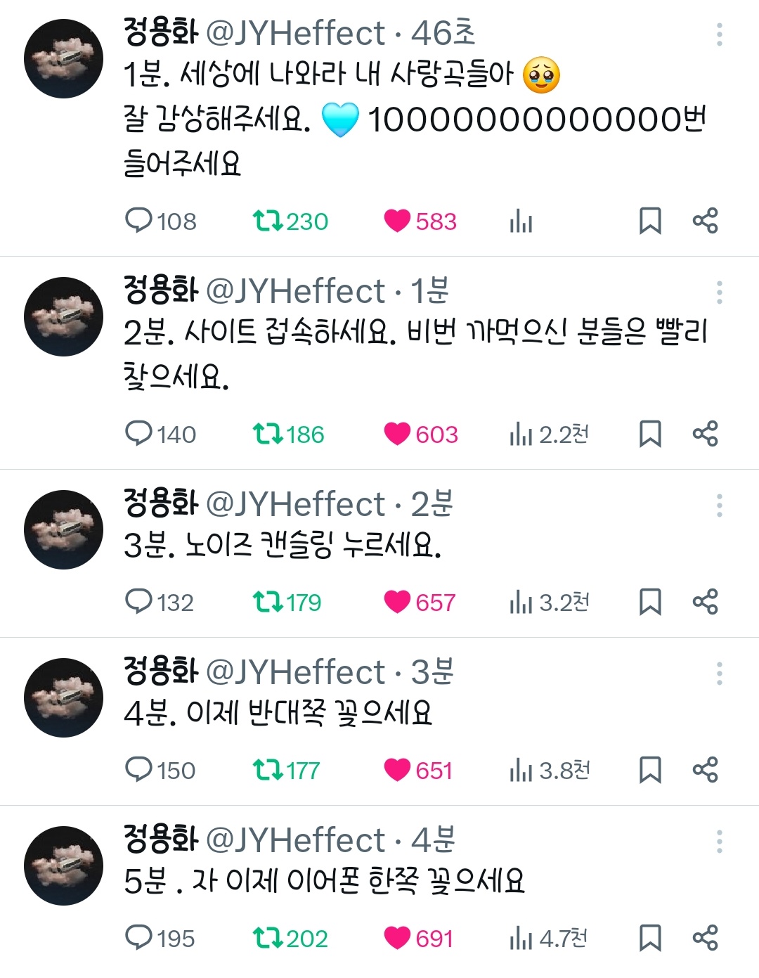This screenshot has height=978, width=759.
Task: Open 정용화 profile name on the 4분 tweet
Action: tap(161, 839)
